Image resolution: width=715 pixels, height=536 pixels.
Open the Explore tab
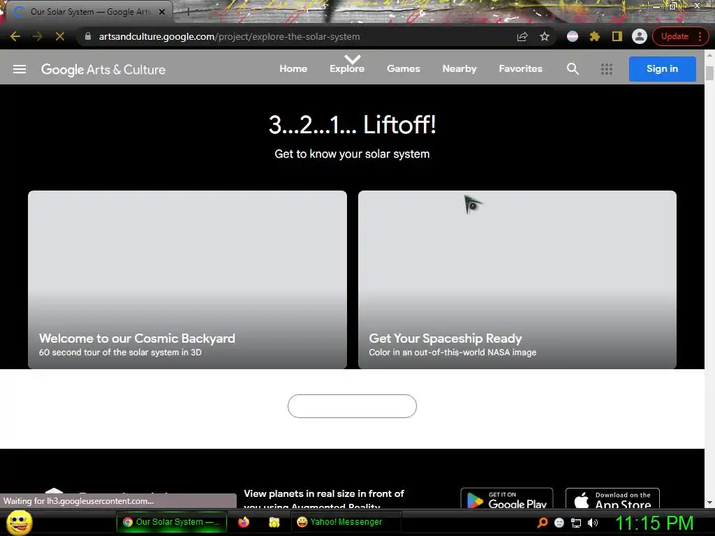[347, 69]
